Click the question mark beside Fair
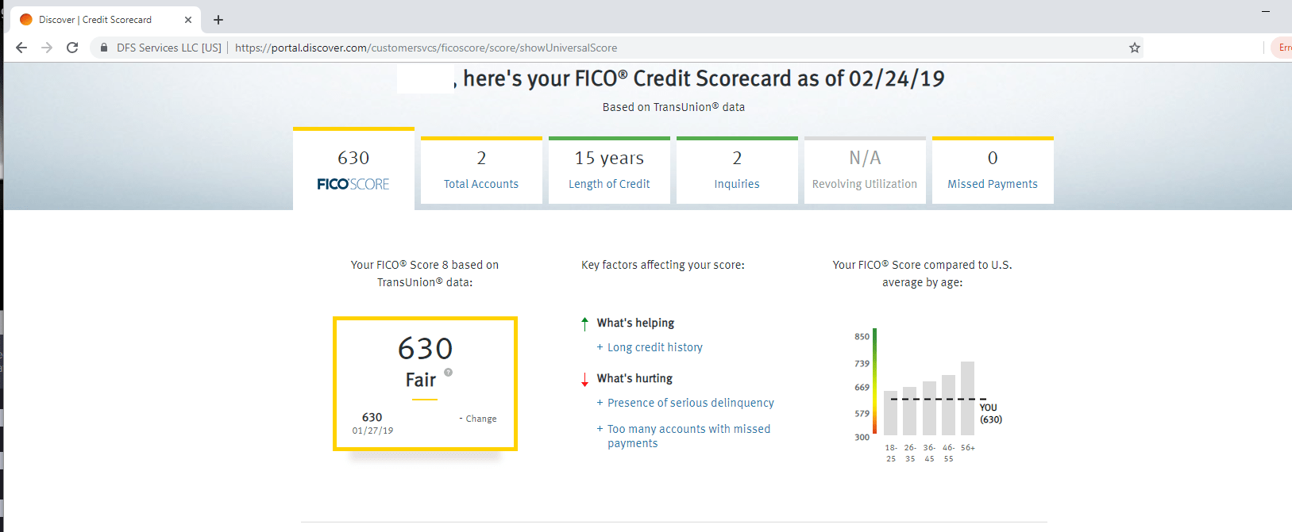The image size is (1292, 532). [x=449, y=372]
